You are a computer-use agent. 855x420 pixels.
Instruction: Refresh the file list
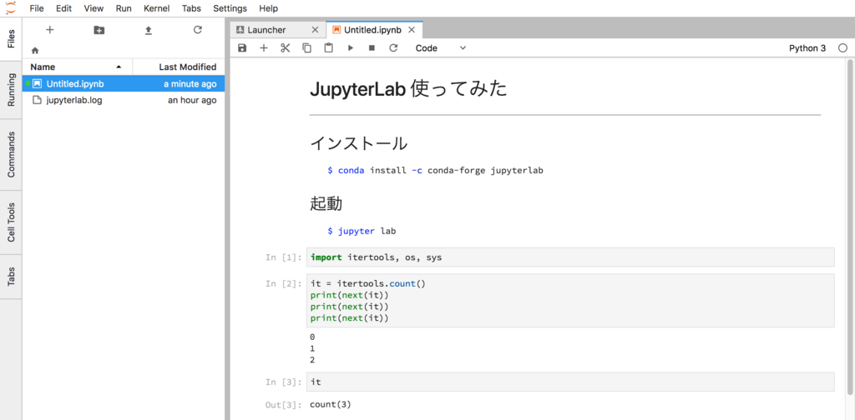(x=198, y=30)
